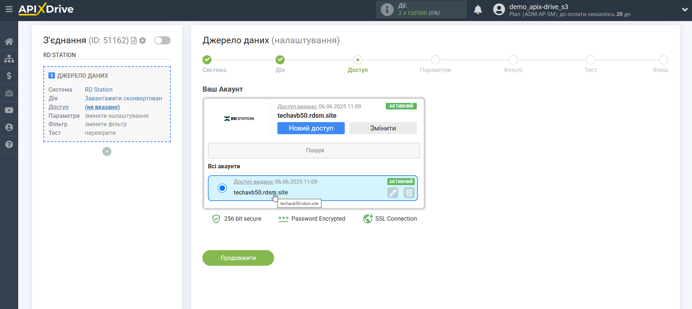
Task: Open the Завантажити сконвертован action link
Action: (123, 98)
